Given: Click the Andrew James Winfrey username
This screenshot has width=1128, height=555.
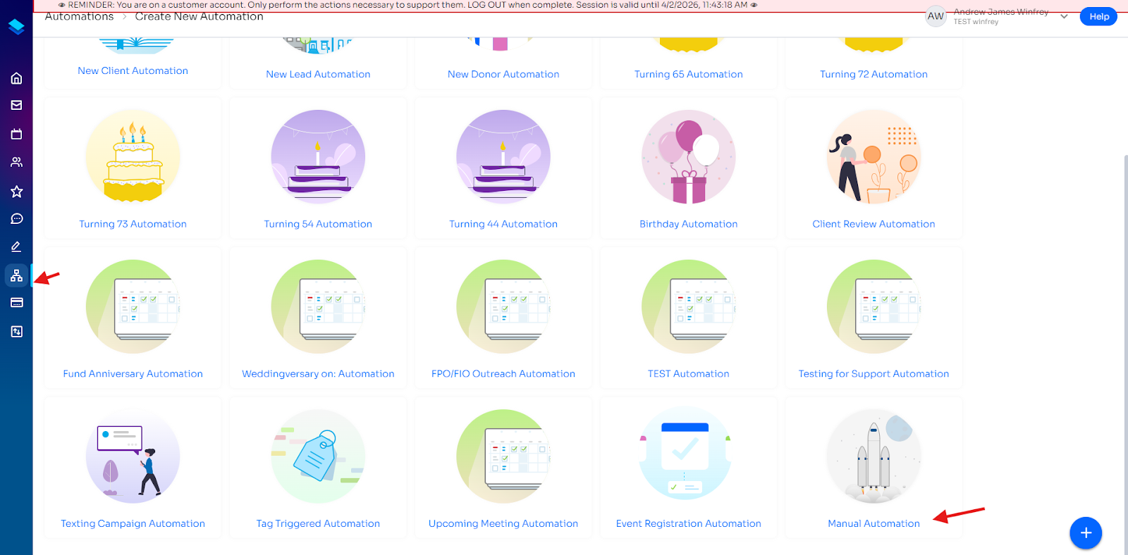Looking at the screenshot, I should point(1000,12).
